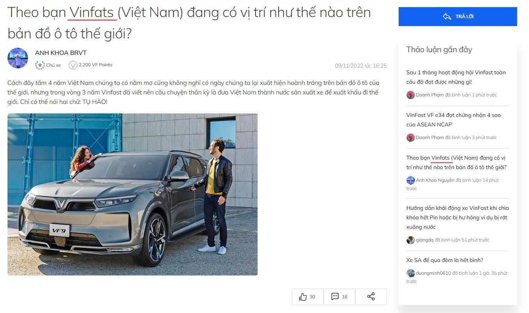Click the VF Points shield icon
This screenshot has height=313, width=529.
pos(73,65)
